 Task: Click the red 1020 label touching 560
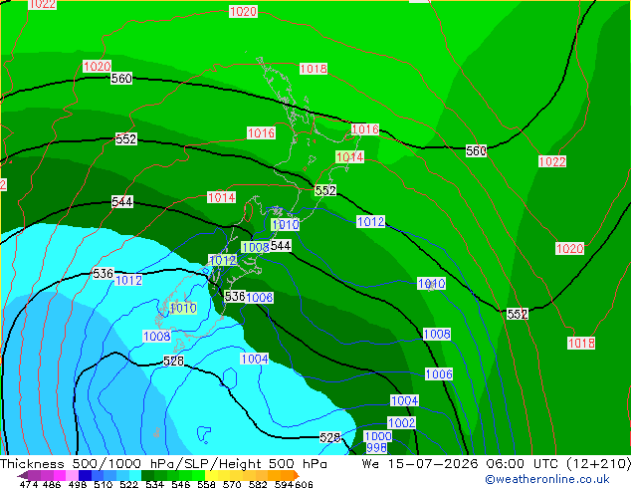point(97,66)
